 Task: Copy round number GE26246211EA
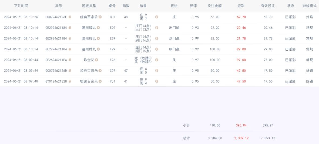(x=70, y=60)
